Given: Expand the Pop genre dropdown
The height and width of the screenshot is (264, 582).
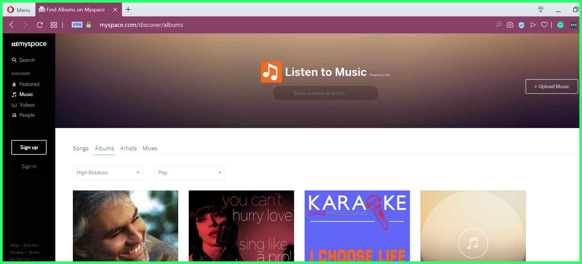Looking at the screenshot, I should click(x=190, y=173).
